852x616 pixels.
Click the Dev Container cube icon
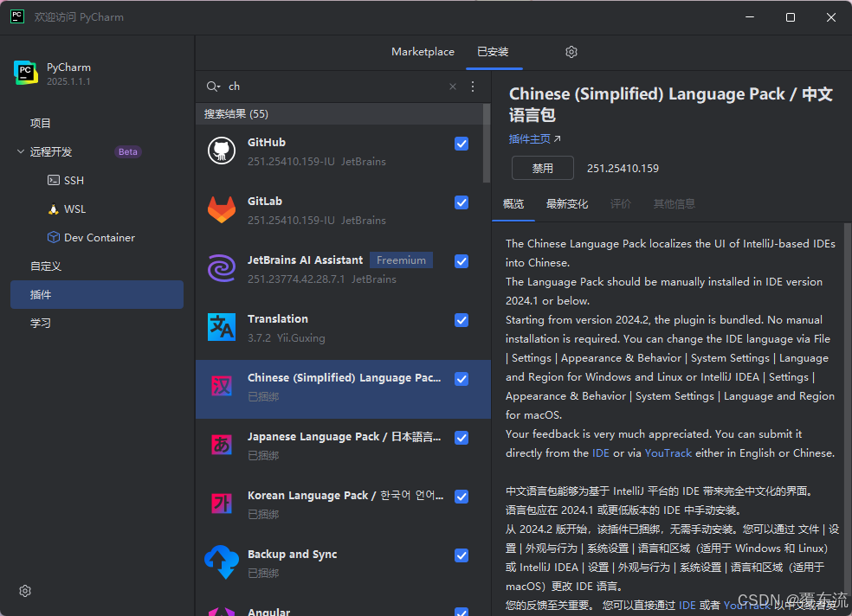[54, 237]
